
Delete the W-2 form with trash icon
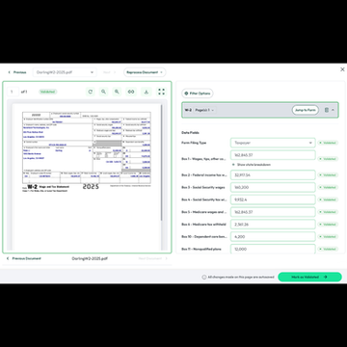327,110
